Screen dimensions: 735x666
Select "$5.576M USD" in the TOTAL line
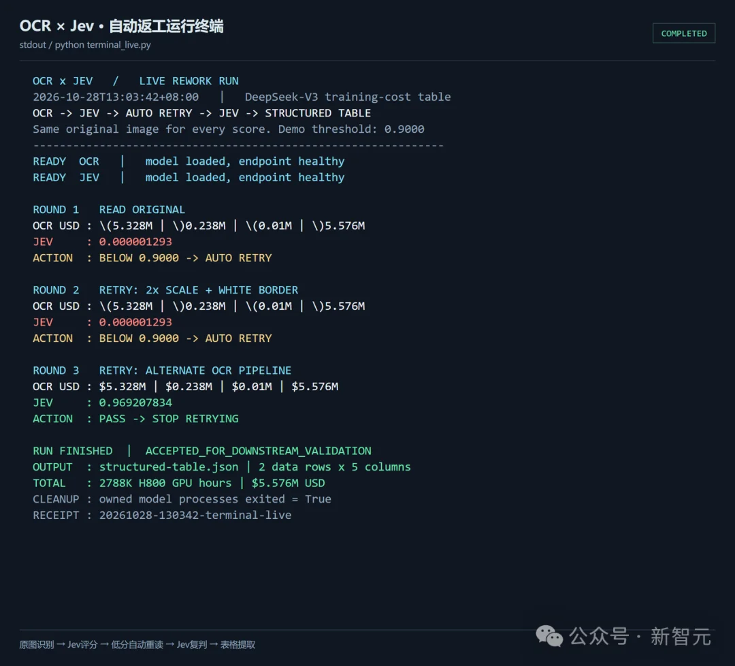click(289, 483)
